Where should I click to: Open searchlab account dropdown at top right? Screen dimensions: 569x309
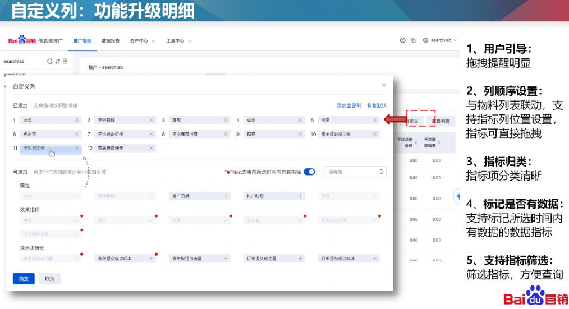pyautogui.click(x=440, y=40)
